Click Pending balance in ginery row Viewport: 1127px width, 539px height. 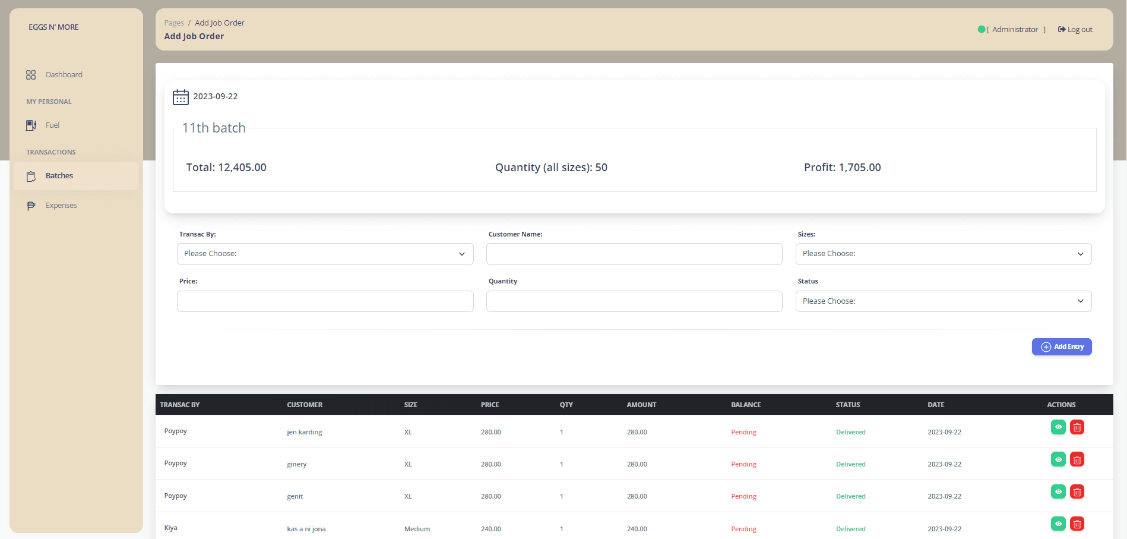[744, 464]
